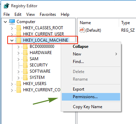
Task: Click the SOFTWARE folder icon
Action: 25,71
